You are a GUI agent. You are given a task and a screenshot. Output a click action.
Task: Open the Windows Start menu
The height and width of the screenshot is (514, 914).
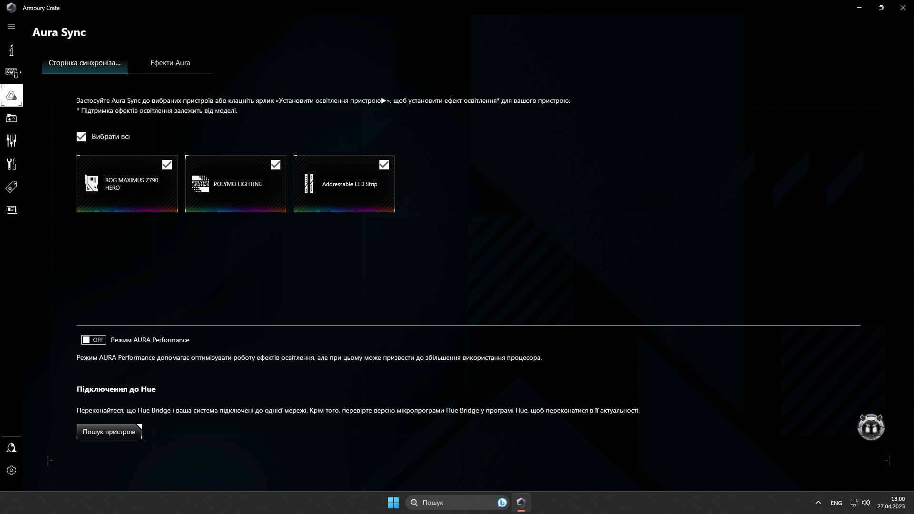pyautogui.click(x=393, y=503)
